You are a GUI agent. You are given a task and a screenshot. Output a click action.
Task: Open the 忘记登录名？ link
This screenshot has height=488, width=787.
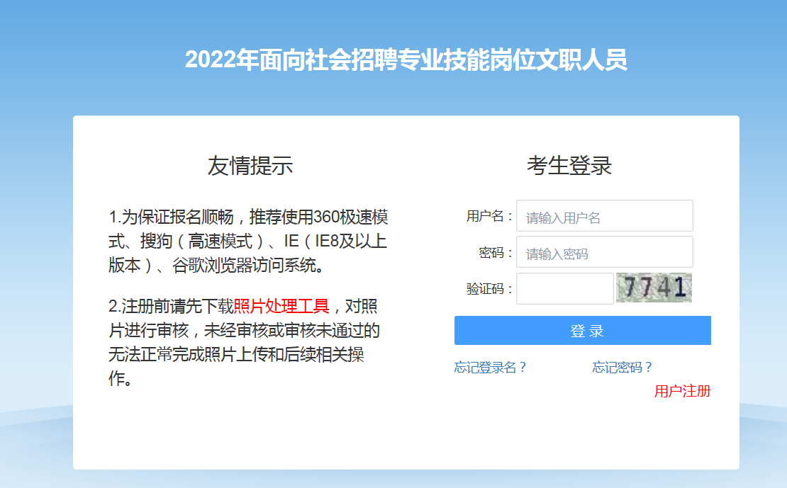click(491, 368)
